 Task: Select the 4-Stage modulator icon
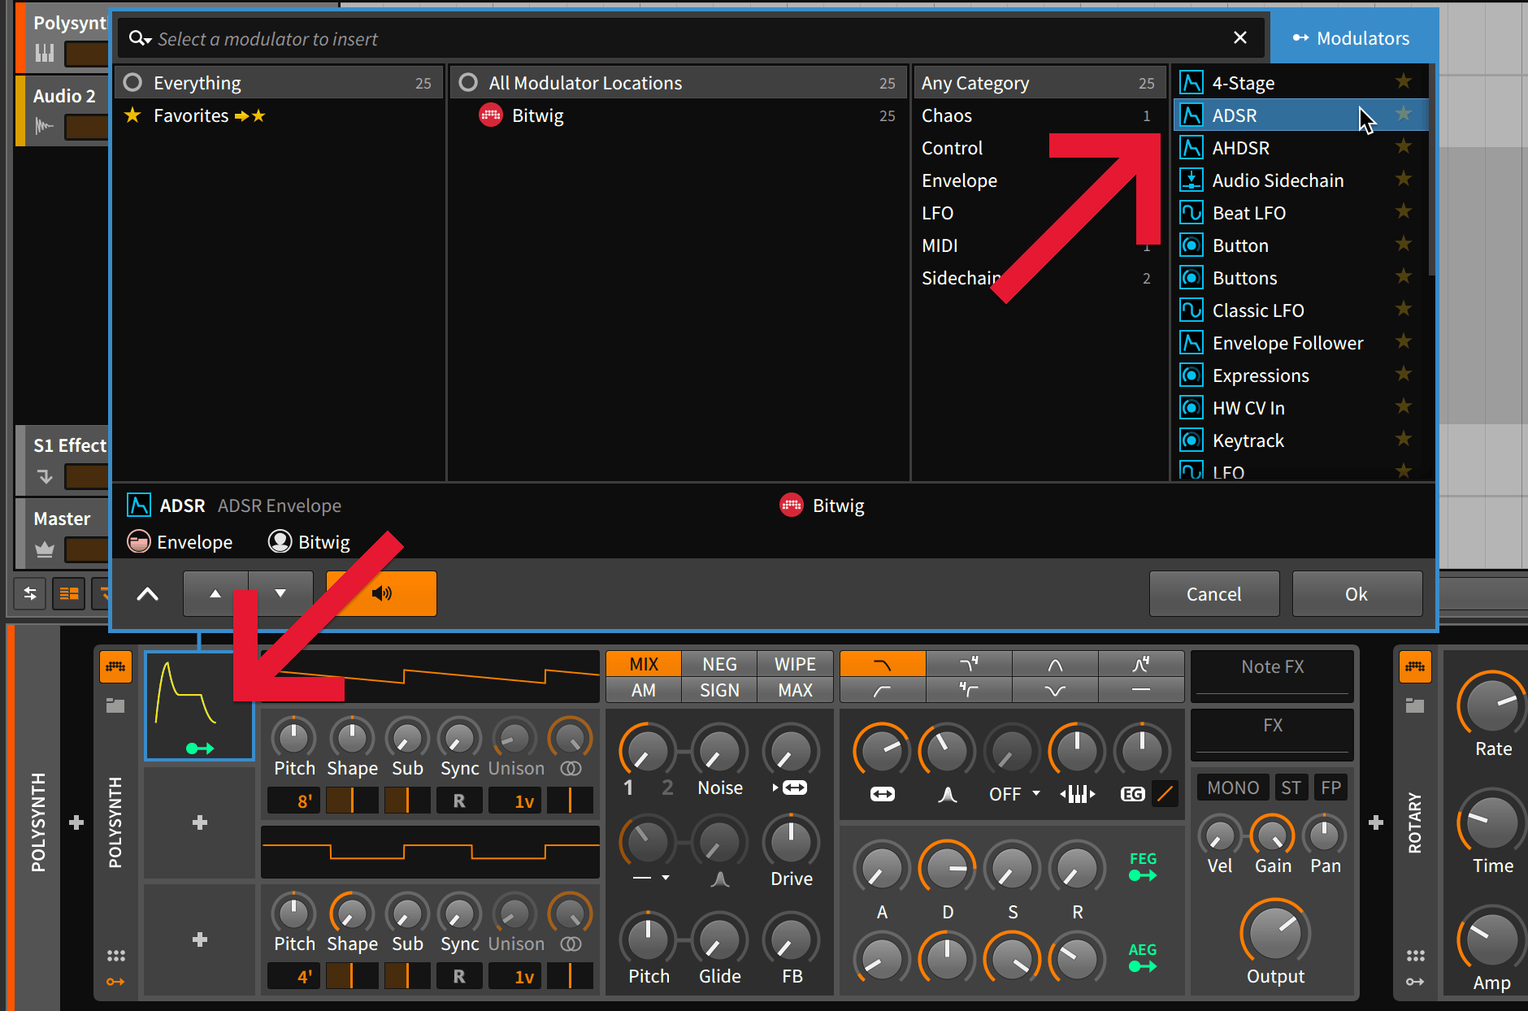(x=1191, y=83)
